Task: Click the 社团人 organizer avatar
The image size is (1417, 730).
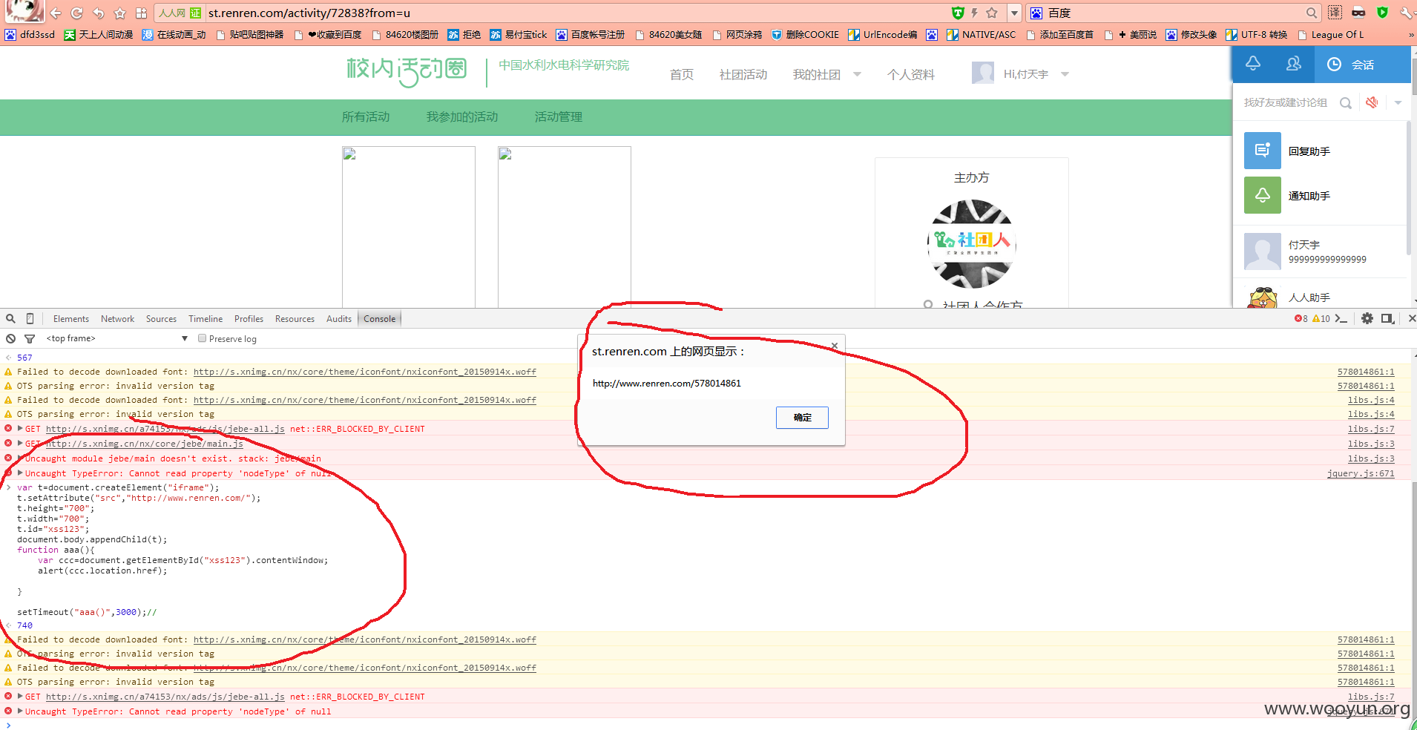Action: 971,243
